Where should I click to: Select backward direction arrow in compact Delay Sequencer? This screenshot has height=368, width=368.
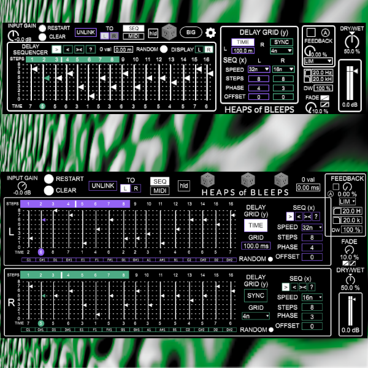tap(67, 50)
